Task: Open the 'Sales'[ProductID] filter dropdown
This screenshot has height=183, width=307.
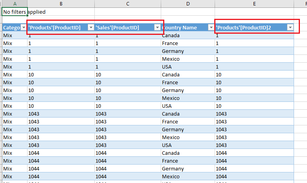Action: tap(157, 27)
